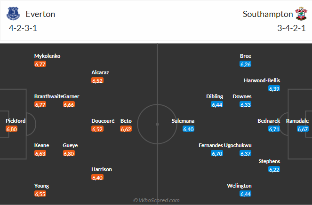Click the Southampton club crest

pyautogui.click(x=300, y=14)
